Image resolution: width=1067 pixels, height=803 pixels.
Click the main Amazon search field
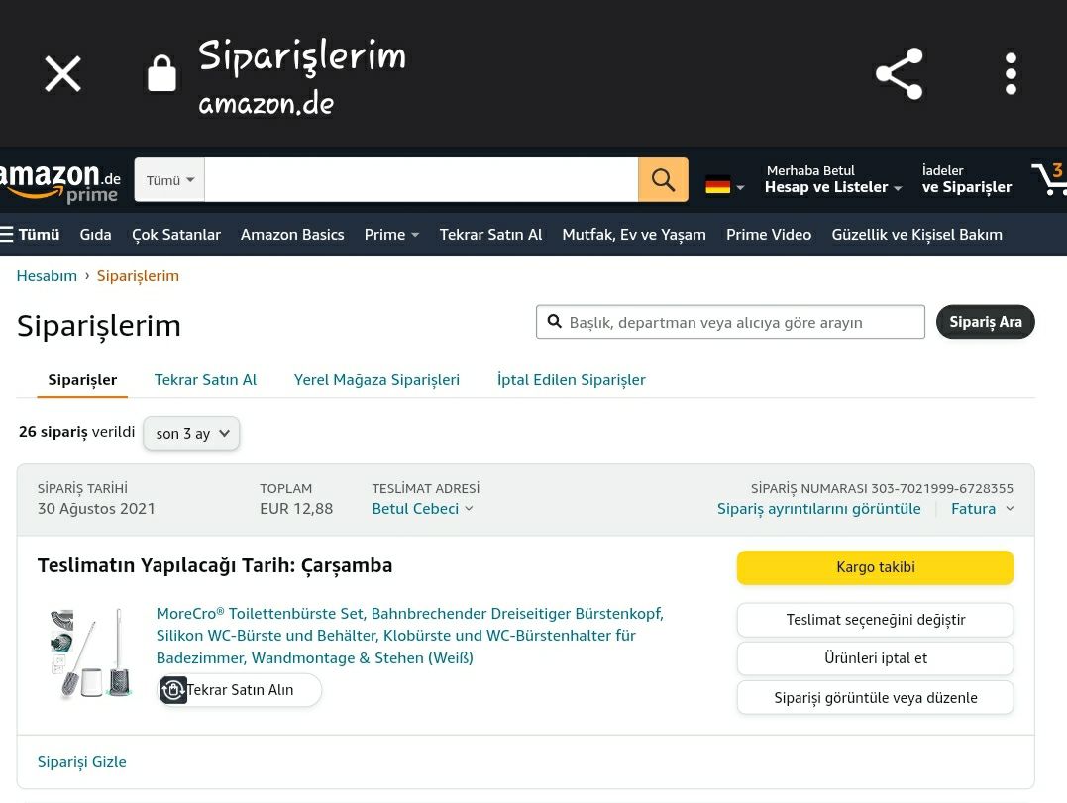tap(421, 180)
